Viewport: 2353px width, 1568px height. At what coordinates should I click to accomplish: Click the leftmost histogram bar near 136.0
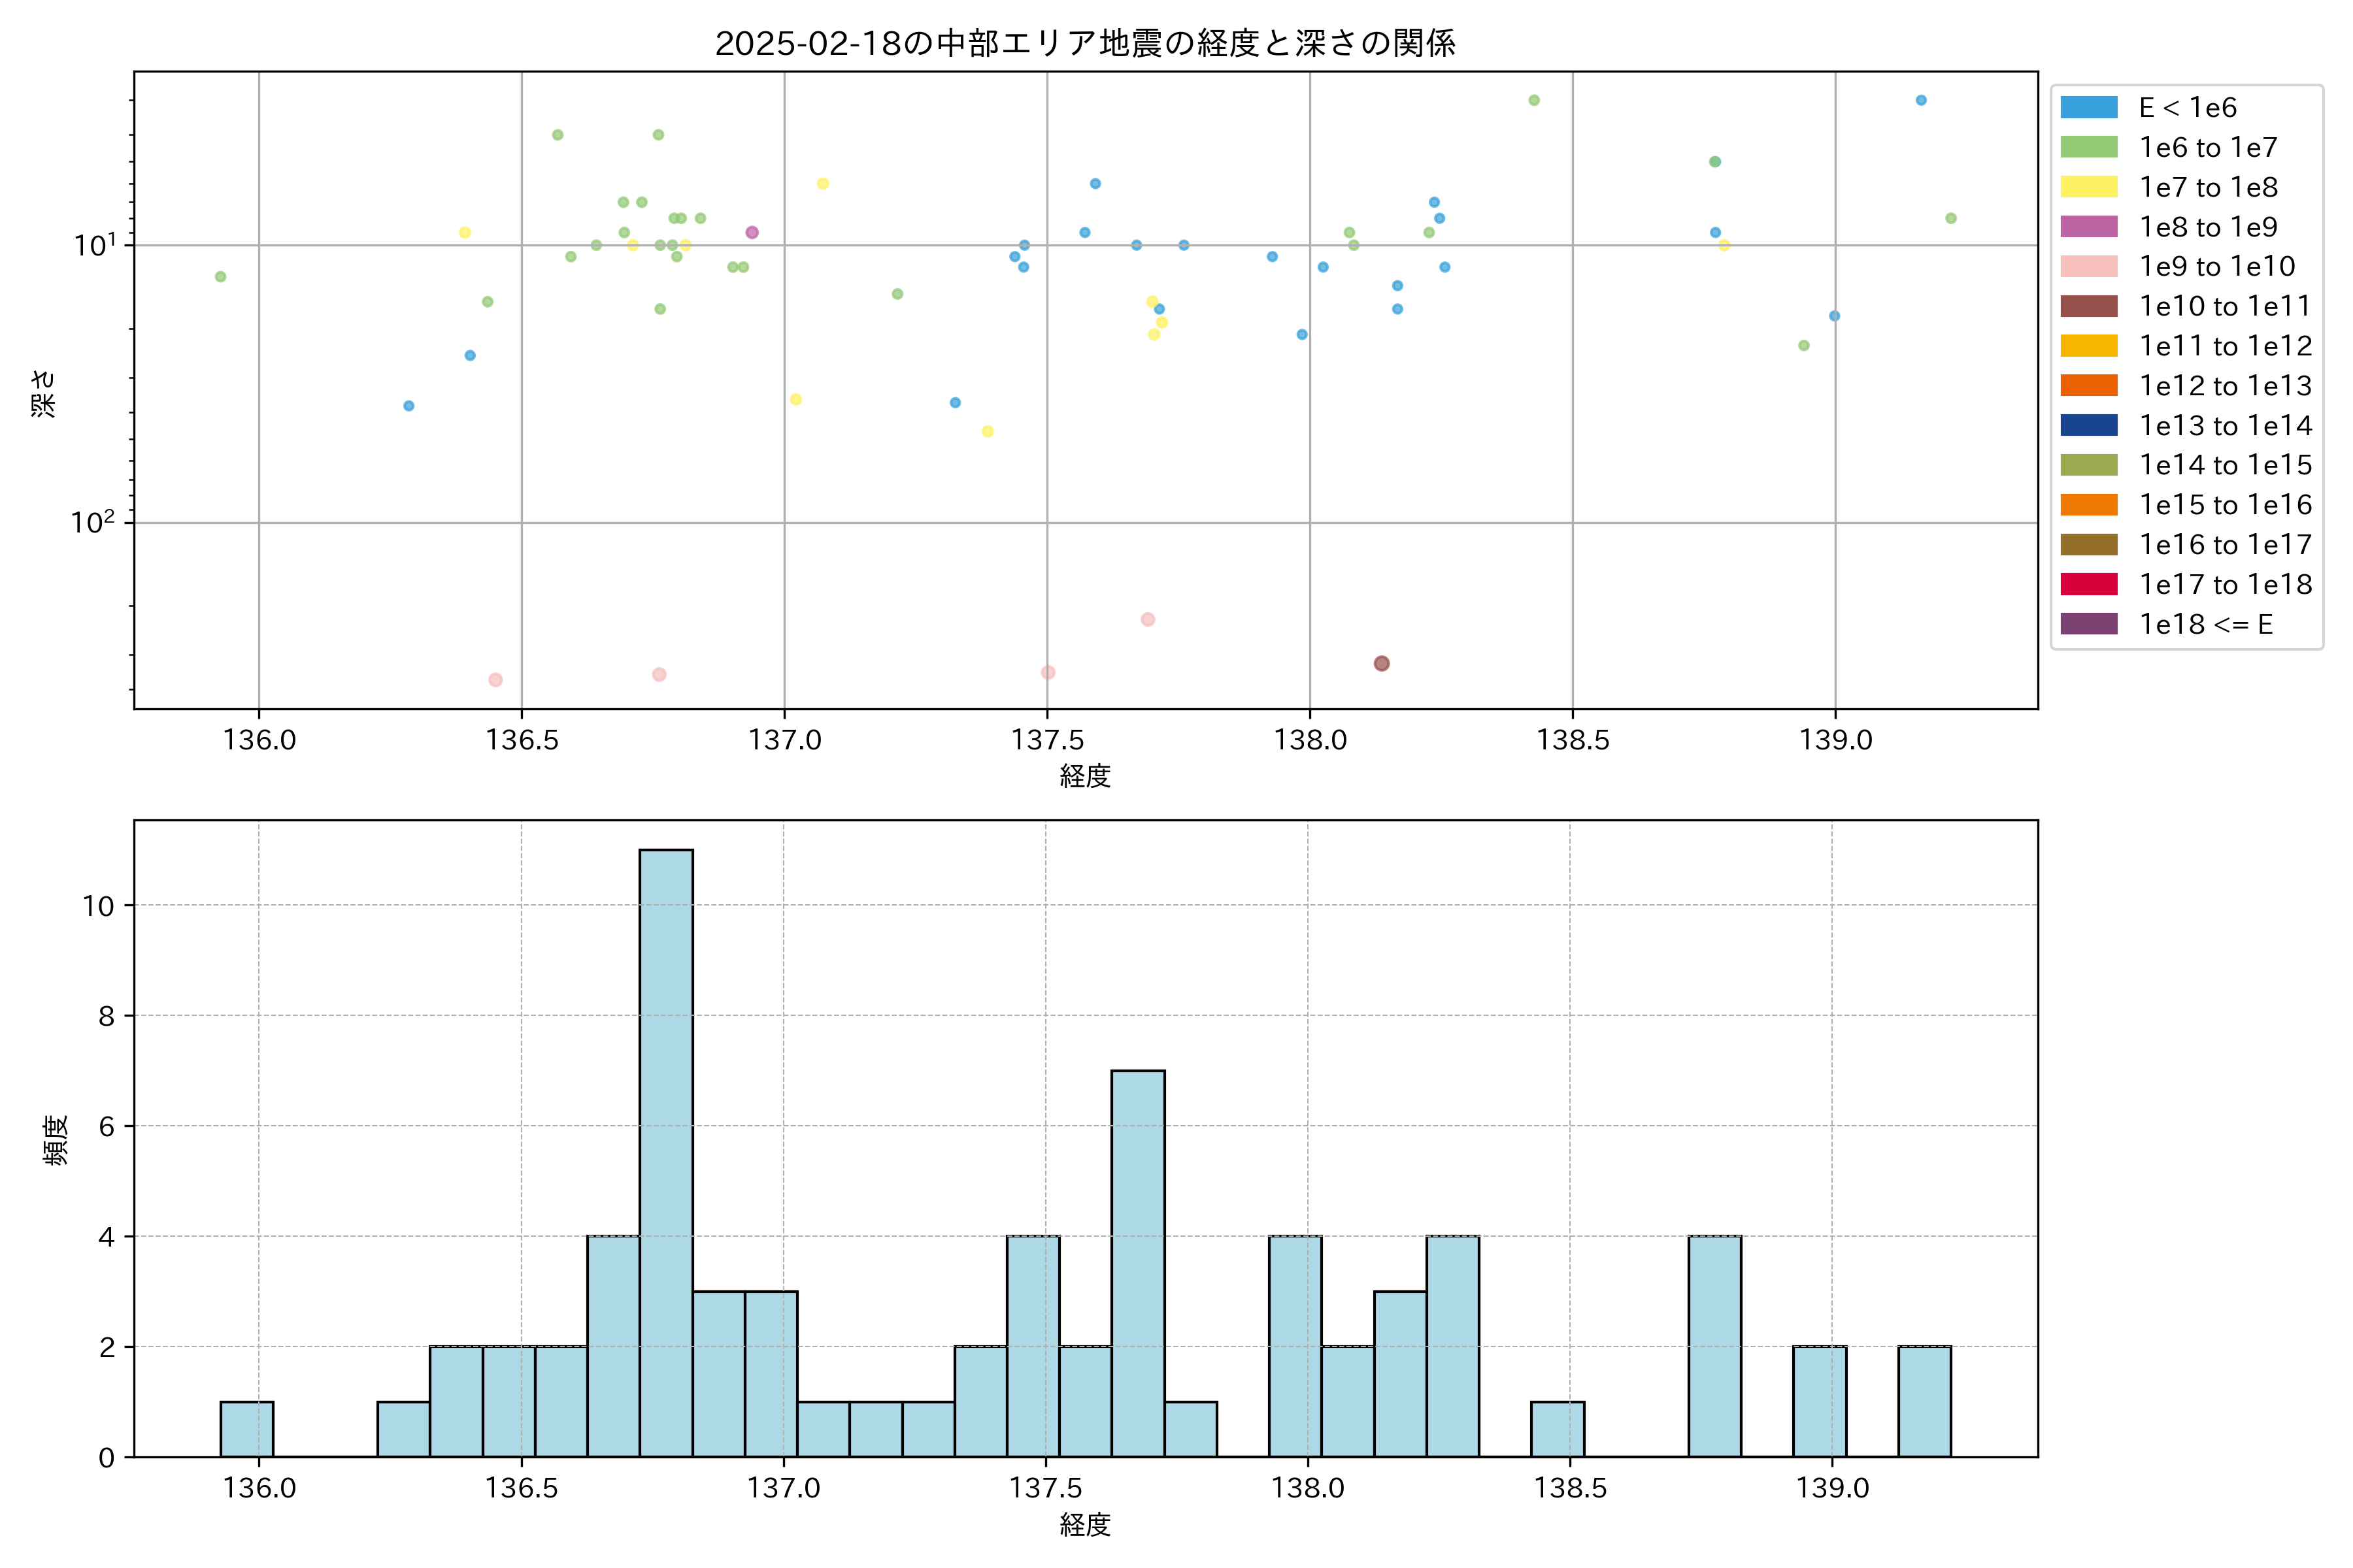coord(247,1429)
